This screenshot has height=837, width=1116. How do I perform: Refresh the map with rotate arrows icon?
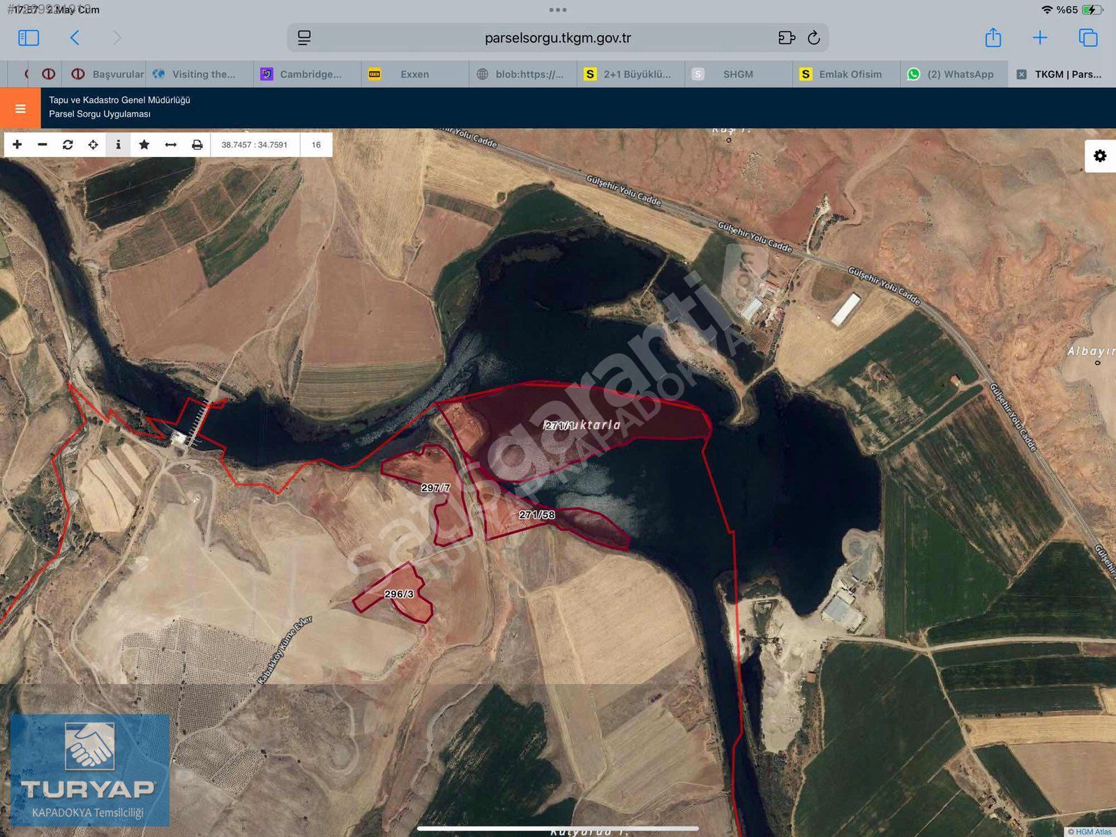pos(68,144)
